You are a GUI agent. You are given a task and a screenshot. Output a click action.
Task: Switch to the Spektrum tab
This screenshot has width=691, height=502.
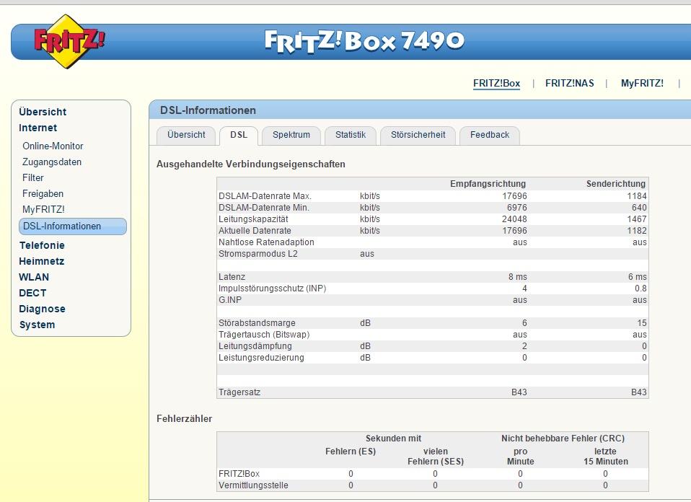point(291,136)
